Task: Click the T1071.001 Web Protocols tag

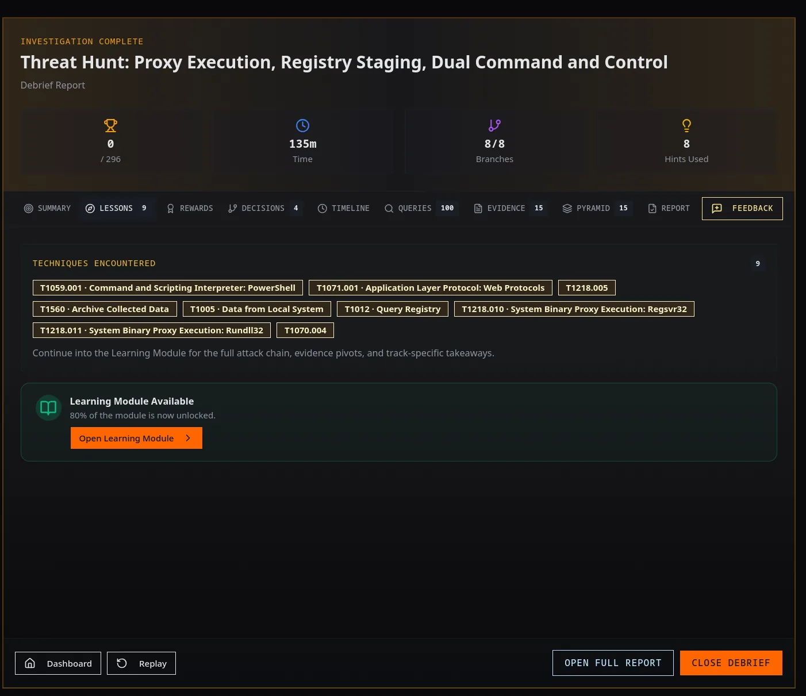Action: 431,288
